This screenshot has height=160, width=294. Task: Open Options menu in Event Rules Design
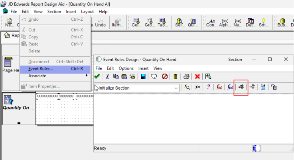pyautogui.click(x=126, y=68)
